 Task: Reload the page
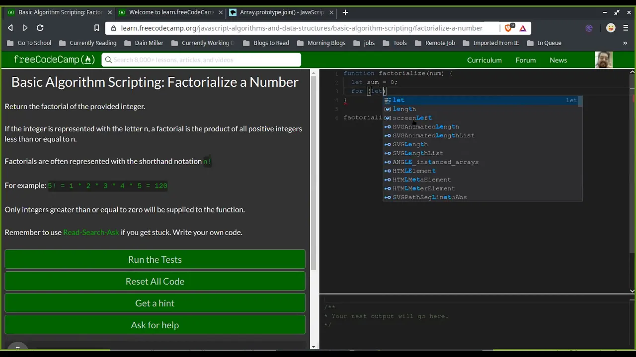pos(40,28)
